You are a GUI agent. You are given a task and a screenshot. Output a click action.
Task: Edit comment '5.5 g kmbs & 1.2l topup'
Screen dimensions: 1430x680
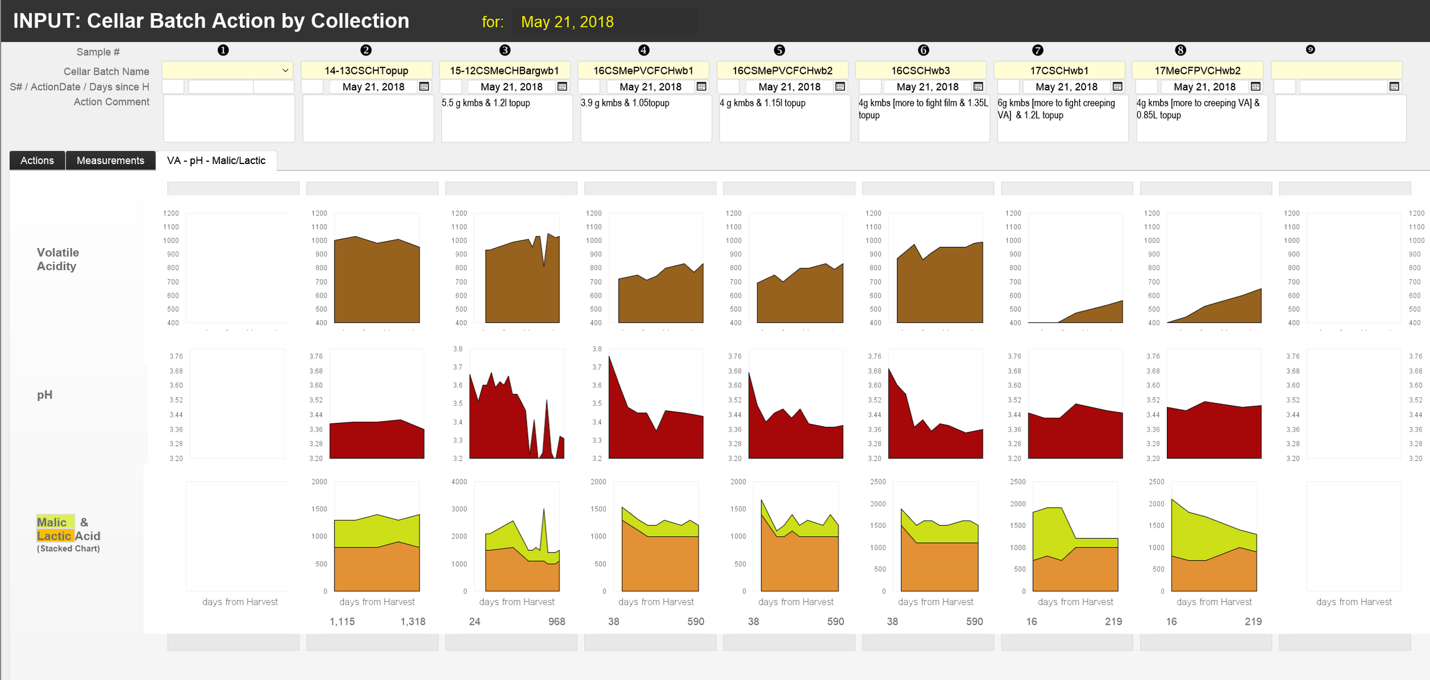(x=507, y=118)
